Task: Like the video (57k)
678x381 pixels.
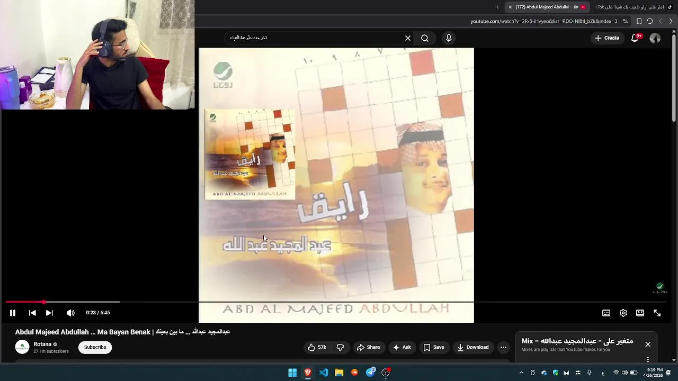Action: tap(317, 347)
